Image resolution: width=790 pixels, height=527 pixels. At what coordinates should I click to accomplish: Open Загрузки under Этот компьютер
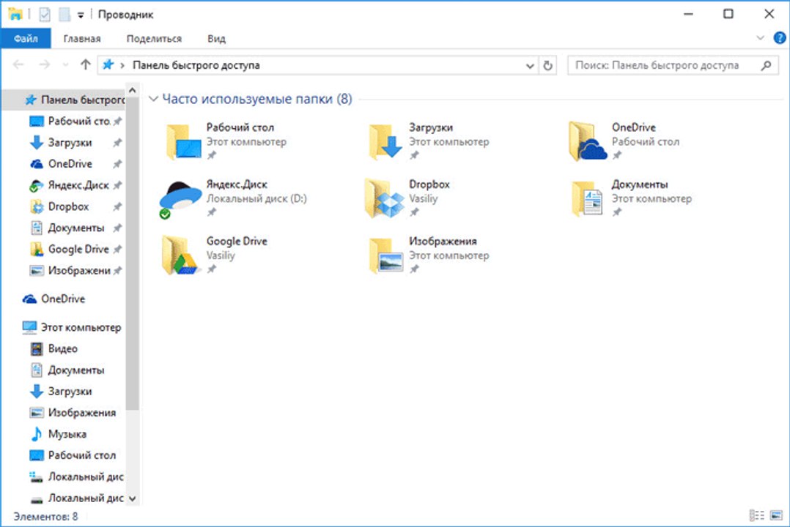point(61,391)
